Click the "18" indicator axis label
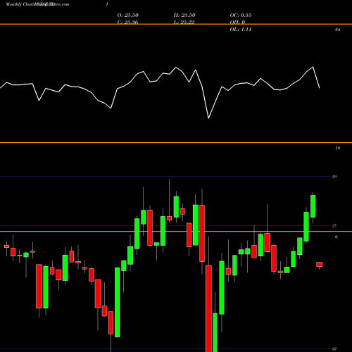This screenshot has height=352, width=352. 337,149
